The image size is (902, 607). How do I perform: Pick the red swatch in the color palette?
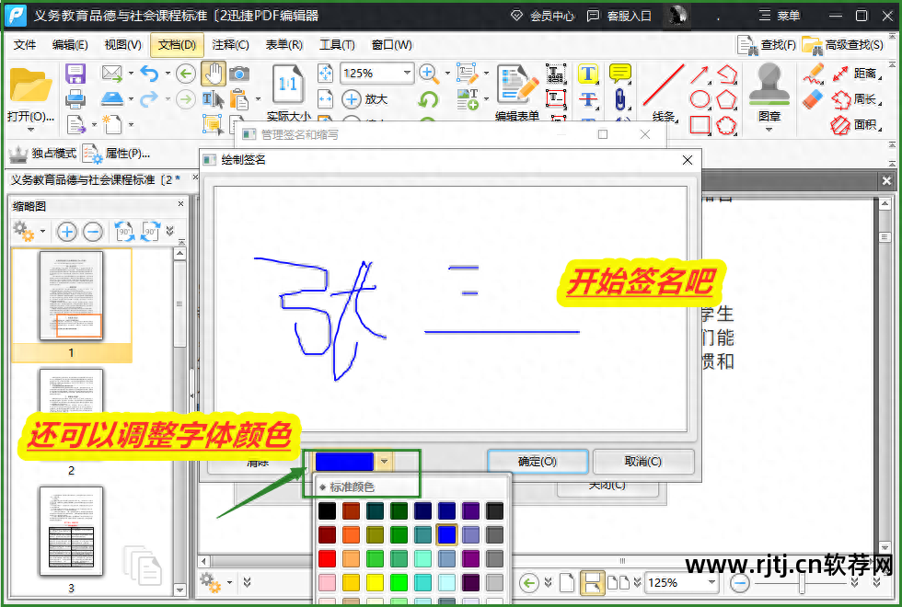[x=327, y=558]
